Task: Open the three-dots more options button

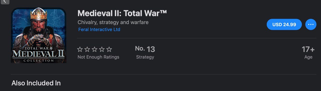Action: [311, 24]
